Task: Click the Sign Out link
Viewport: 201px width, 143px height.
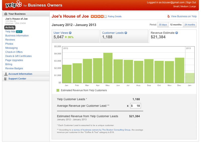Action: tap(191, 3)
